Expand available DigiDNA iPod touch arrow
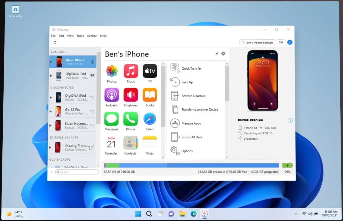Viewport: 343px width, 221px height. (x=51, y=76)
